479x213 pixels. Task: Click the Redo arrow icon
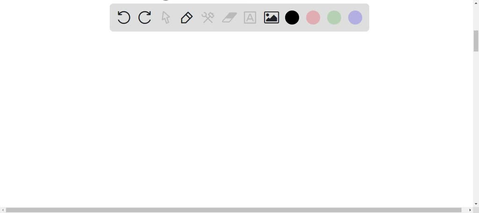pos(145,17)
